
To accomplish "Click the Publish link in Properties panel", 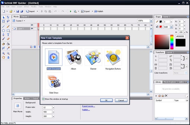I will [86, 110].
